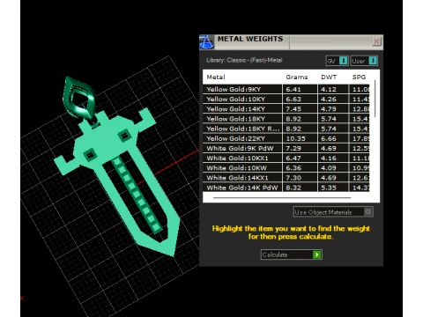Select the White Gold:14KX1 row

click(x=286, y=178)
